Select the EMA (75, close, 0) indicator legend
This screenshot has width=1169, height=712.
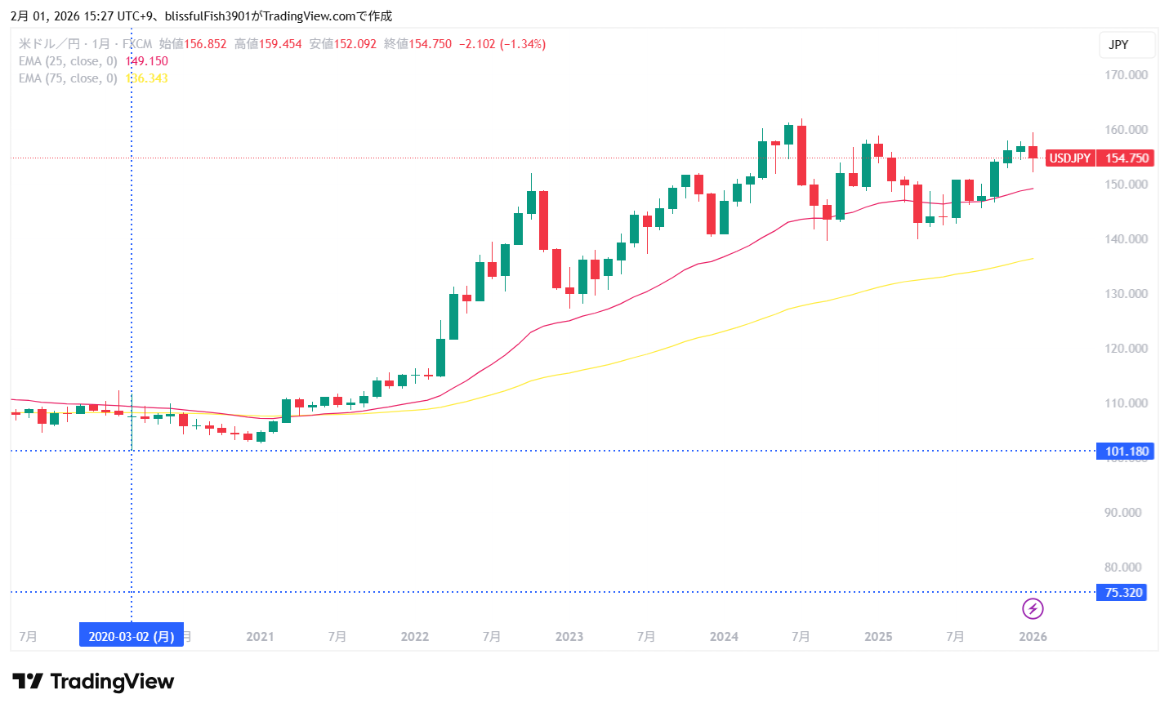68,78
